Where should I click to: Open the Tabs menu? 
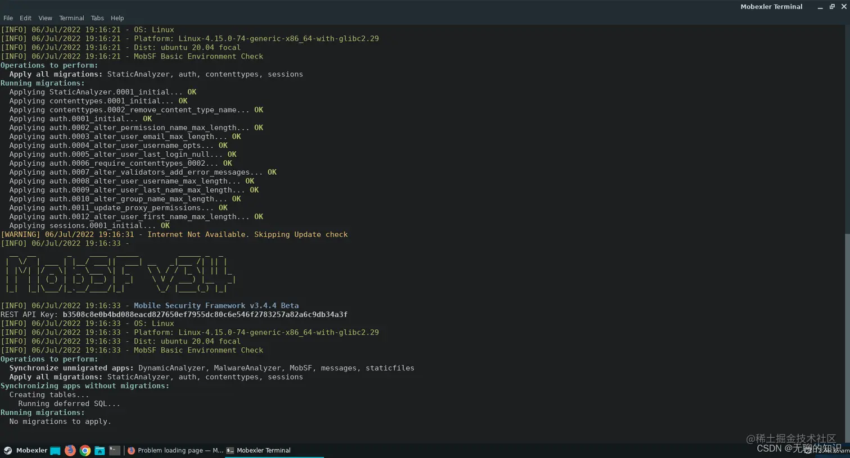click(x=97, y=18)
